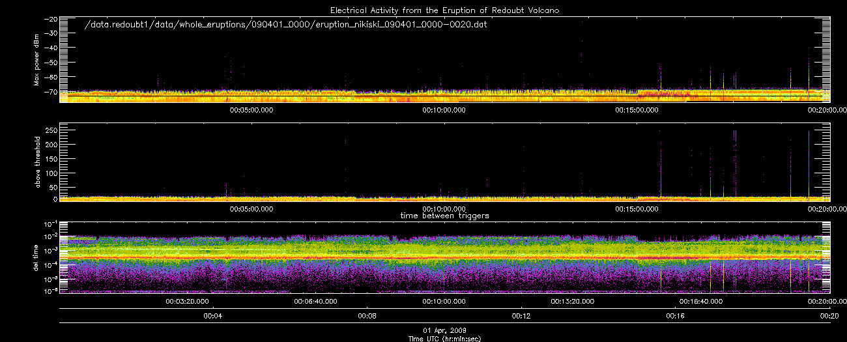
Task: Click '00:15:00.000' under the Max power plot
Action: 637,110
